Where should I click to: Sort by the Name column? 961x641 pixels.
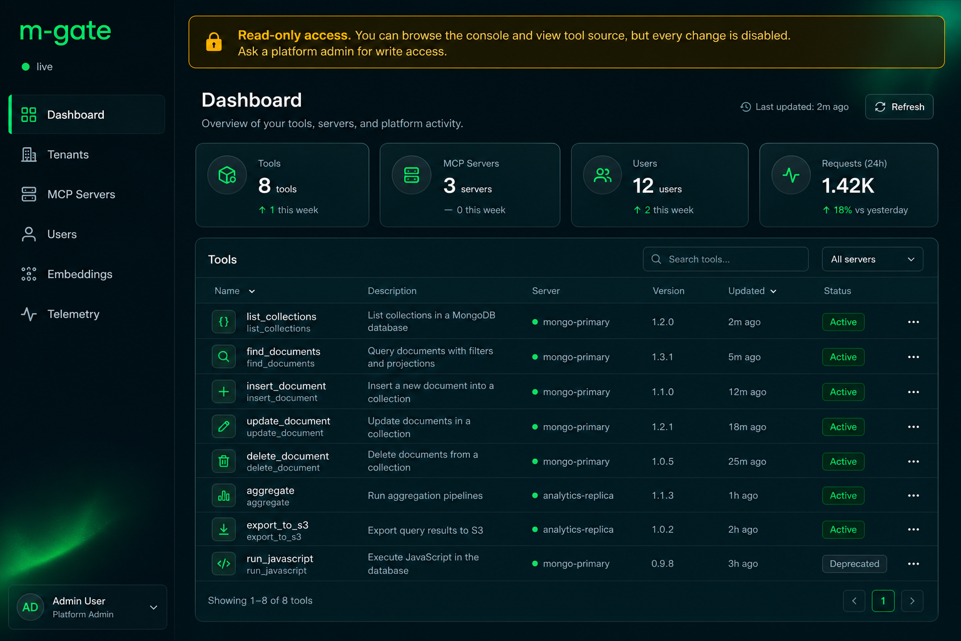click(235, 291)
